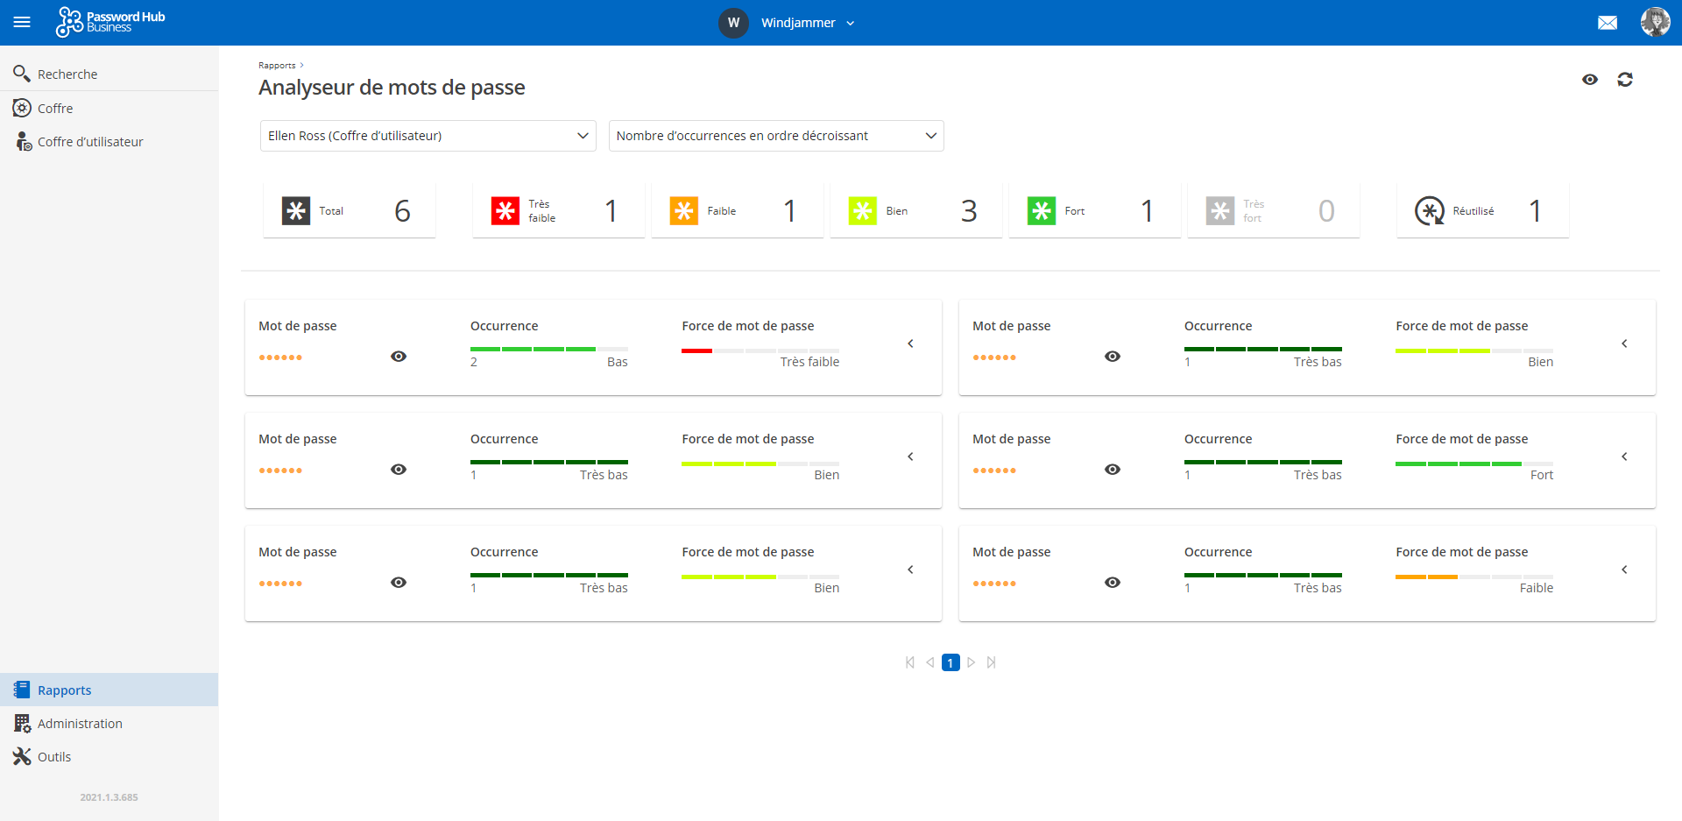Click the Rapports breadcrumb link
The image size is (1682, 821).
pos(277,66)
